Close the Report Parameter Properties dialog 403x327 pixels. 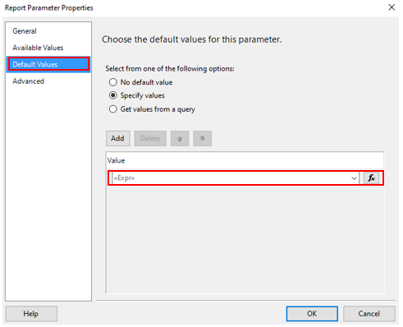392,7
